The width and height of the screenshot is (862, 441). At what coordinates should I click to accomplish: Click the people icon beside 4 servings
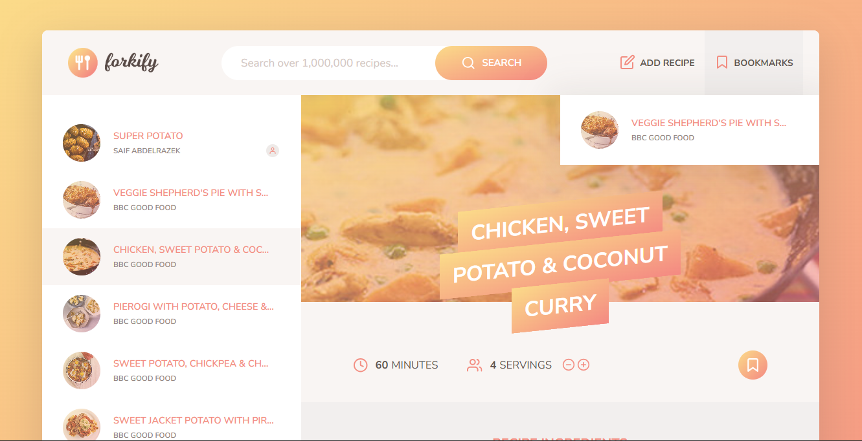point(475,365)
